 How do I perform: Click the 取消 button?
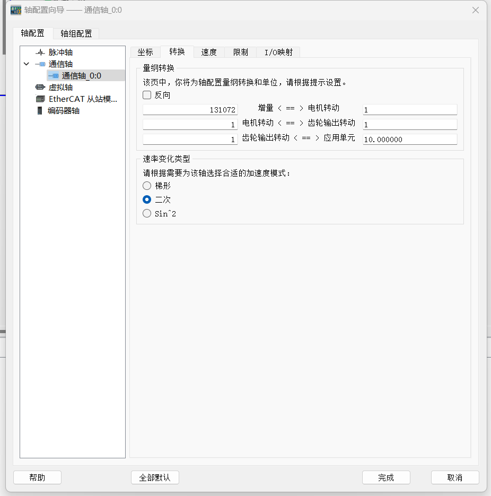pyautogui.click(x=455, y=477)
